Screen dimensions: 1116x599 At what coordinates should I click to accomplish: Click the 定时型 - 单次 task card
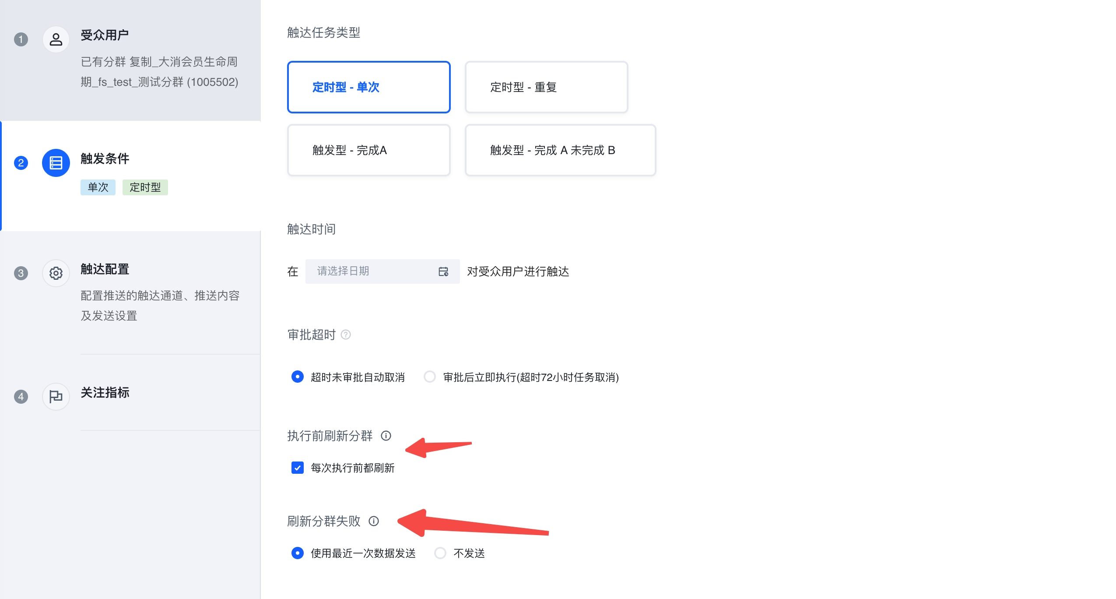(x=368, y=87)
